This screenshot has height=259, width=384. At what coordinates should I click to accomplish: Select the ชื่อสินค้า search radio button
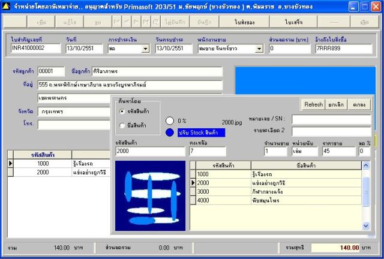[122, 125]
